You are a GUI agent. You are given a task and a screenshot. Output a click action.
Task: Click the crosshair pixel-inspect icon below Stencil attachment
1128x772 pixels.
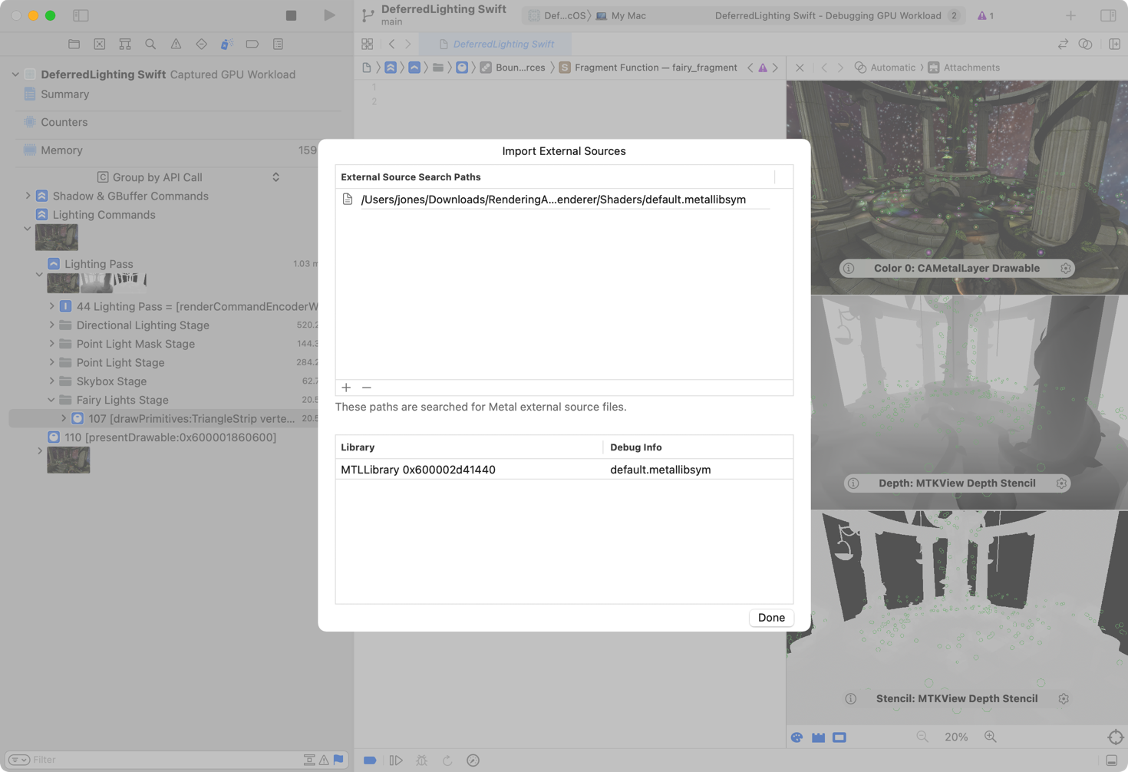1116,737
